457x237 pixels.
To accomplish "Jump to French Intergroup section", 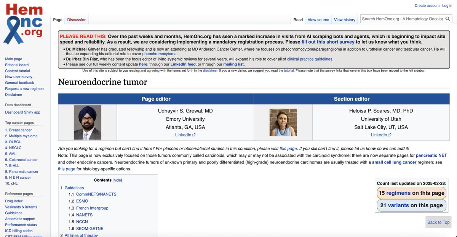I will pos(92,208).
